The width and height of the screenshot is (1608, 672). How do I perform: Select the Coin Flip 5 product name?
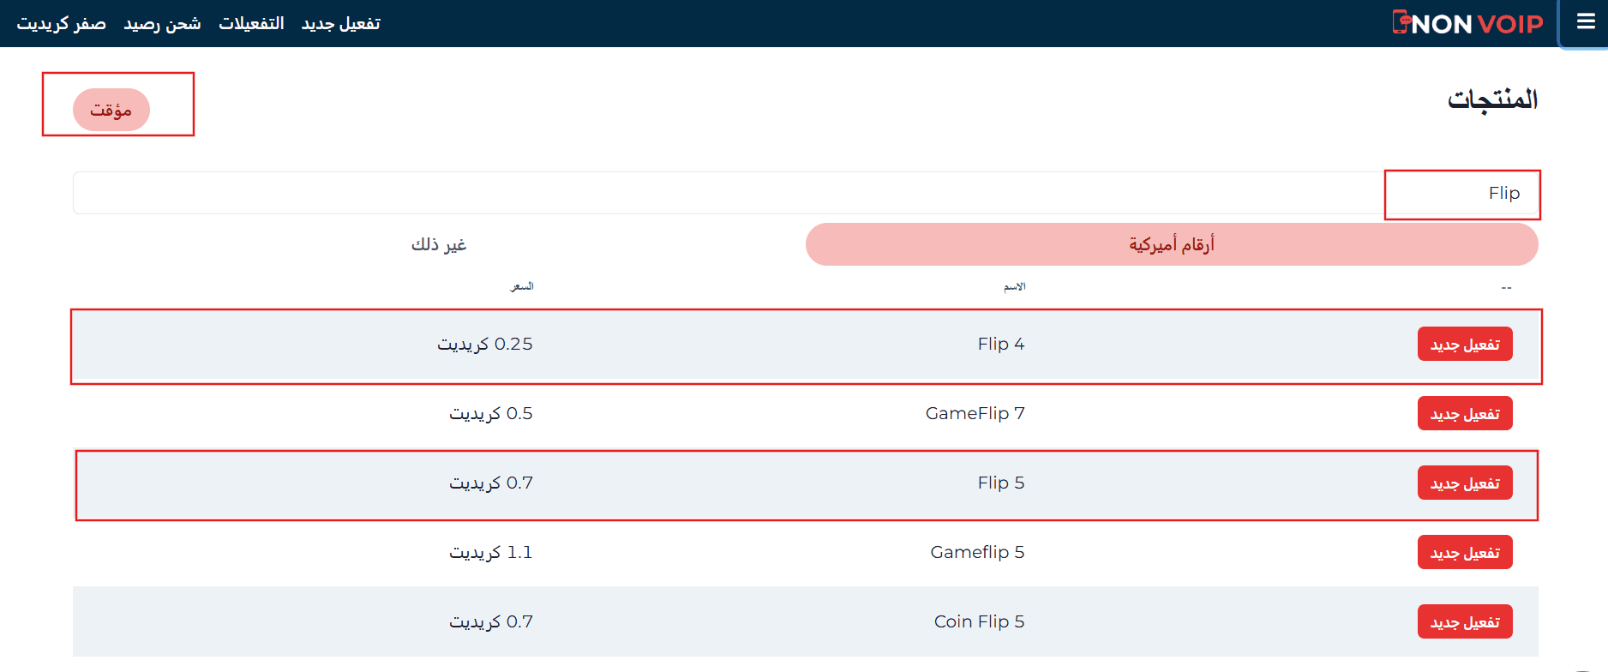(x=980, y=621)
